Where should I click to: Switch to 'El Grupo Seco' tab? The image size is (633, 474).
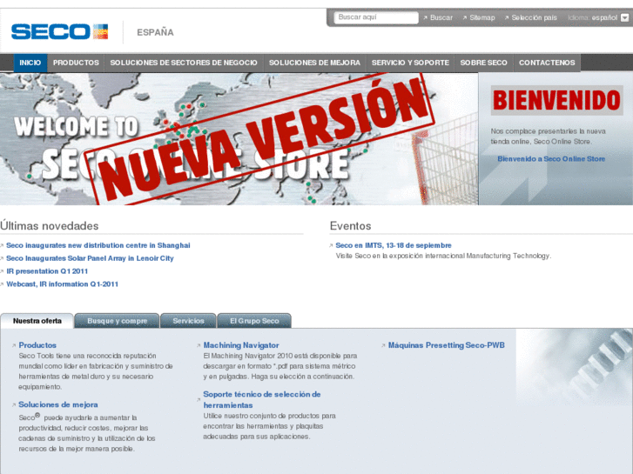[254, 321]
